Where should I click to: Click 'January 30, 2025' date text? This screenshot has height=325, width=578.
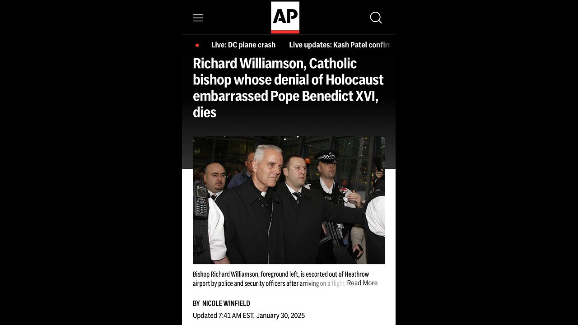coord(280,316)
